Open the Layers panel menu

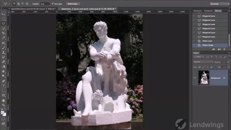[228, 53]
